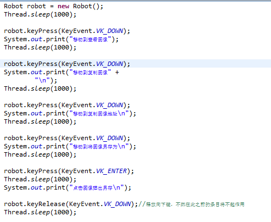The height and width of the screenshot is (222, 271).
Task: Click print line containing '移动到复制图像地址\n'
Action: [70, 113]
